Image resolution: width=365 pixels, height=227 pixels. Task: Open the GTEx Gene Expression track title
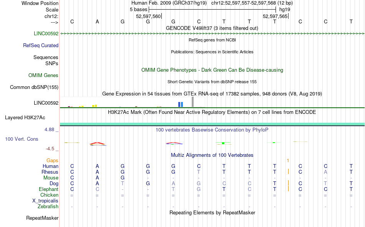[212, 94]
